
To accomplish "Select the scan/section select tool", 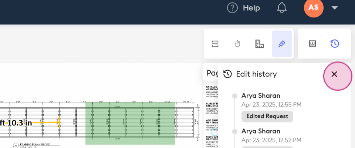I will tap(215, 44).
